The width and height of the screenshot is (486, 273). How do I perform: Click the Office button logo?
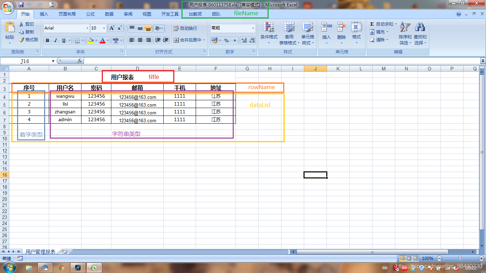tap(8, 7)
